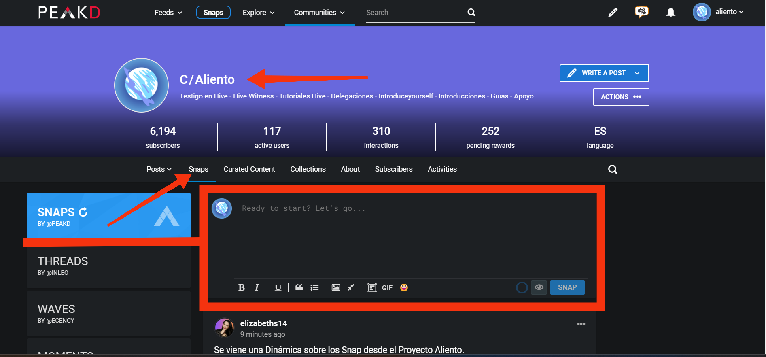Image resolution: width=766 pixels, height=357 pixels.
Task: Open the aliento account dropdown
Action: [730, 12]
